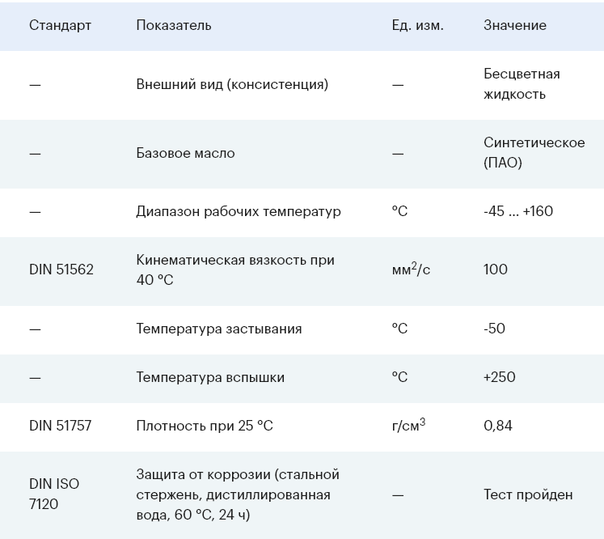Click the Показатель column header
Screen dimensions: 604x539
click(x=174, y=25)
